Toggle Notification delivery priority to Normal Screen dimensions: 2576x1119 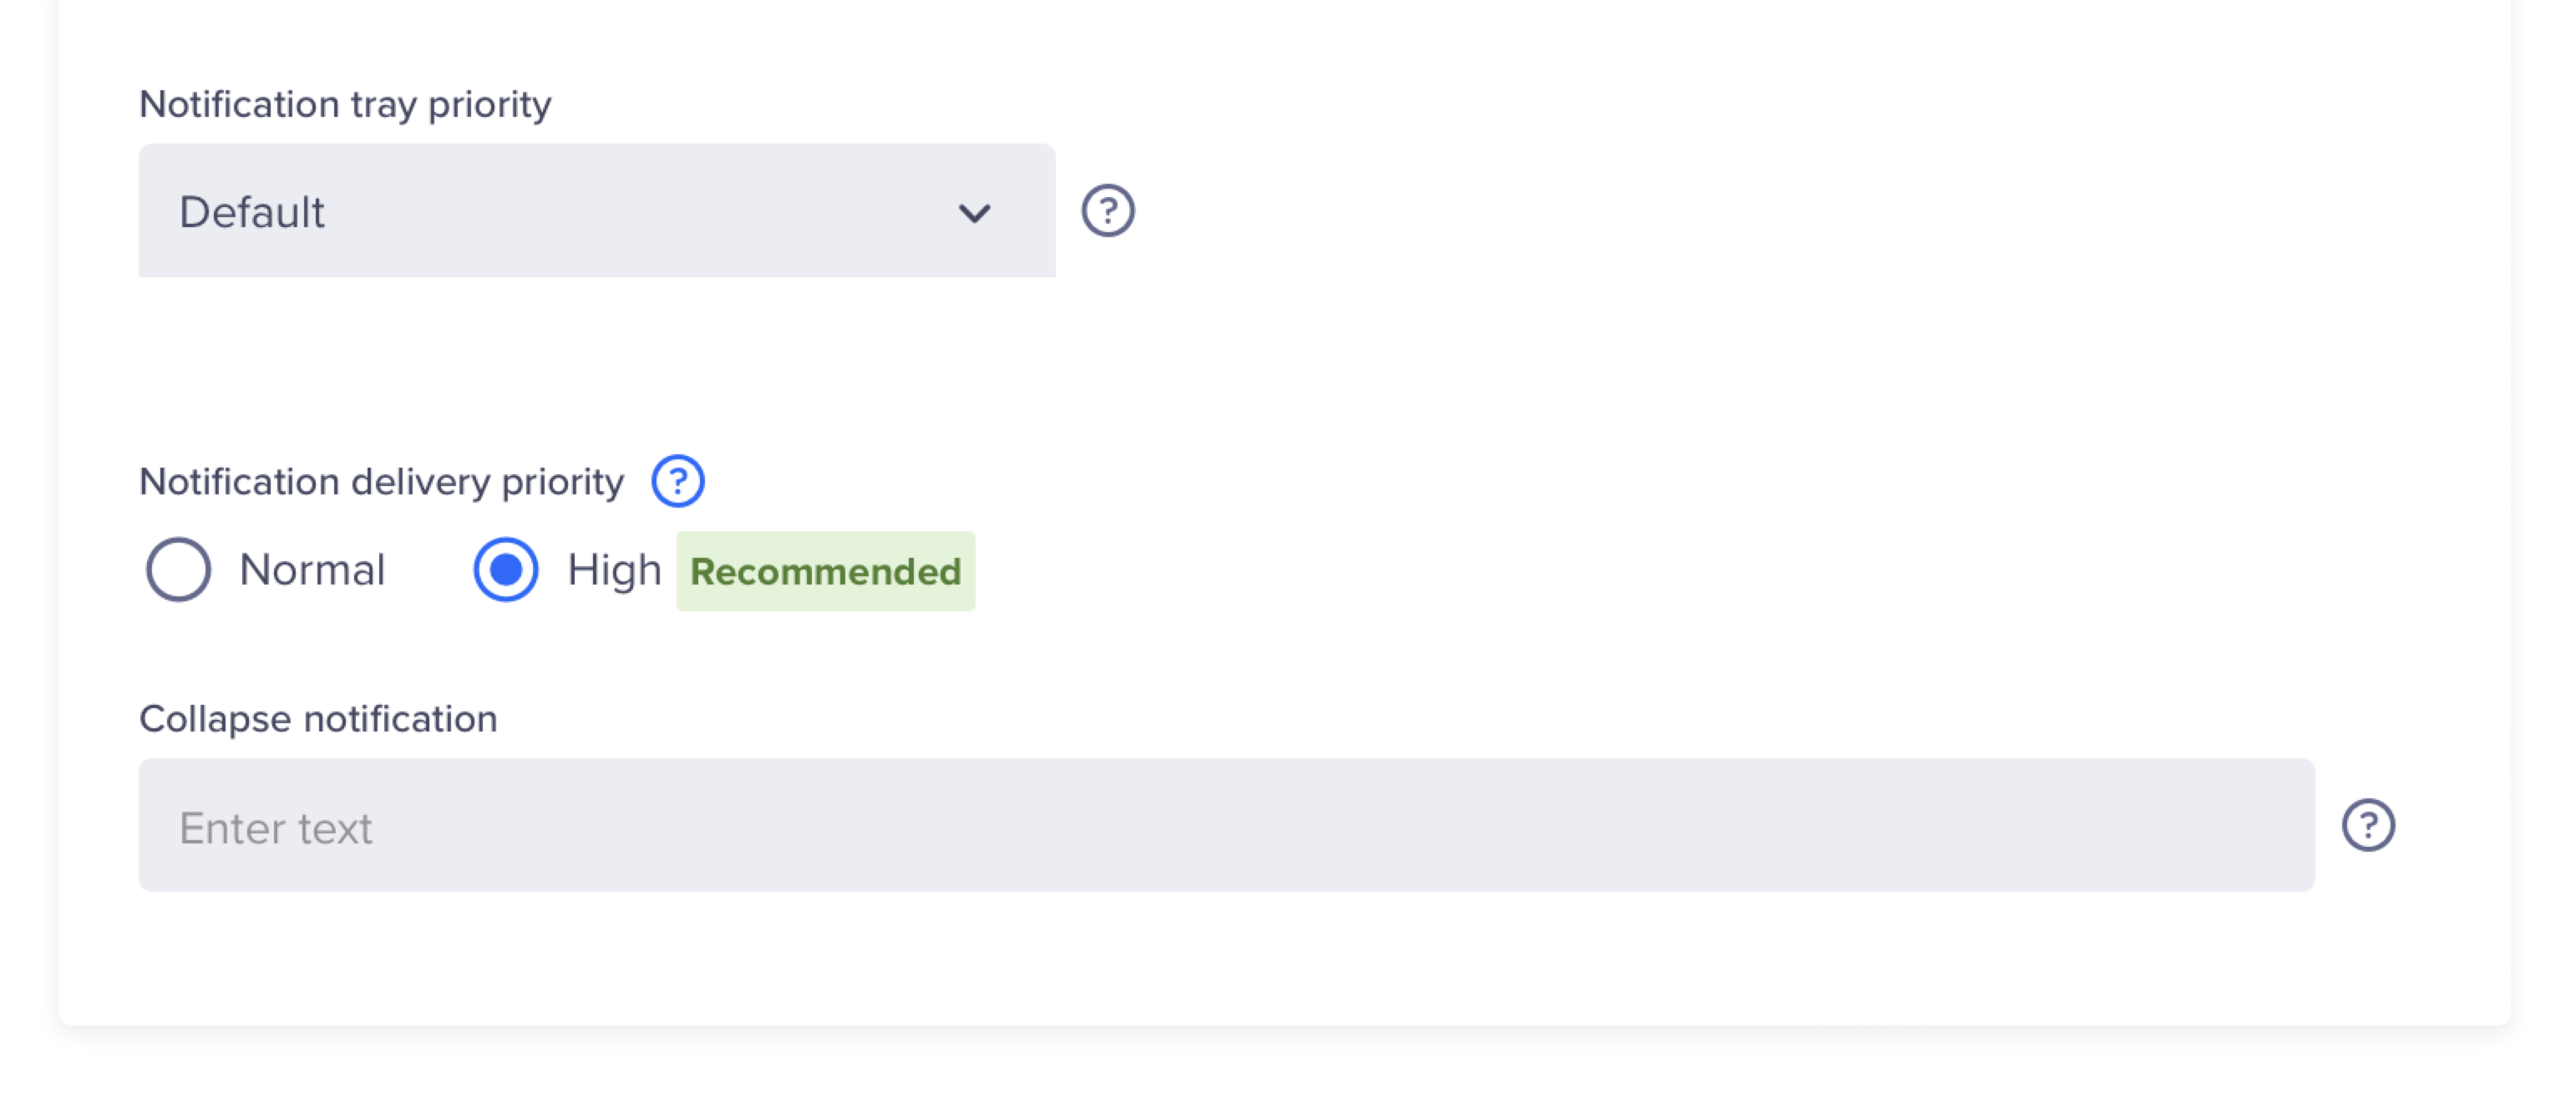177,572
